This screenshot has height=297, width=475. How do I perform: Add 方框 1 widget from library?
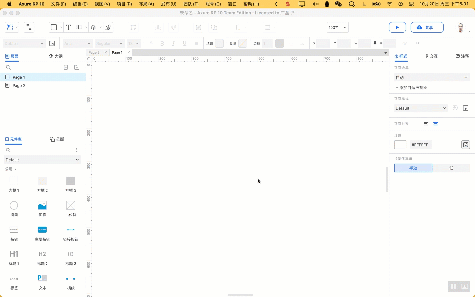click(14, 184)
